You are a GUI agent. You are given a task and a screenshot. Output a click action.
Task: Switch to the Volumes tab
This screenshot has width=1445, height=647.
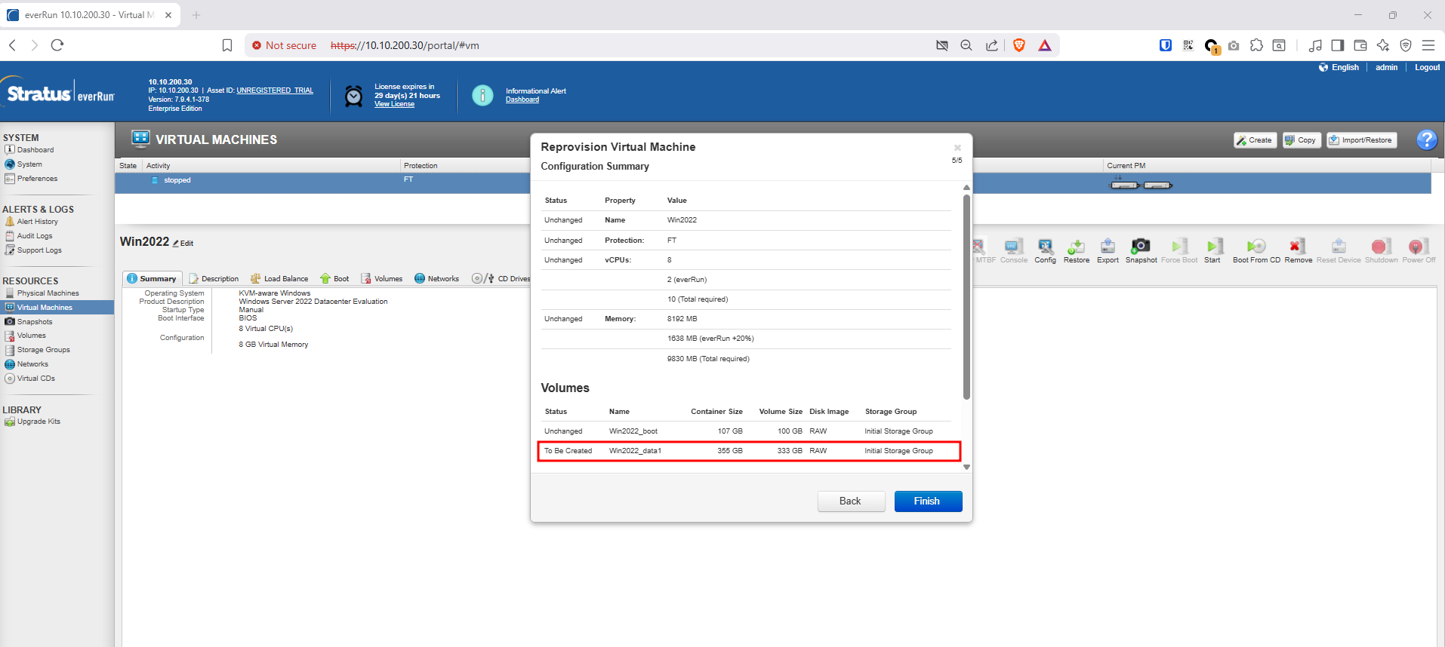click(382, 279)
